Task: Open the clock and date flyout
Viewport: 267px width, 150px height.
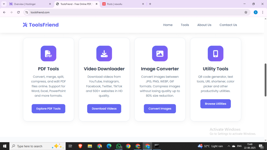Action: tap(250, 146)
